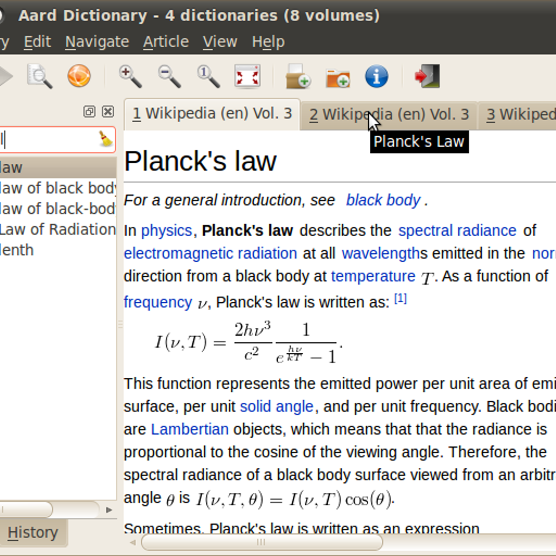Switch to tab 2 Wikipedia (en) Vol. 3
The width and height of the screenshot is (556, 556).
[389, 115]
